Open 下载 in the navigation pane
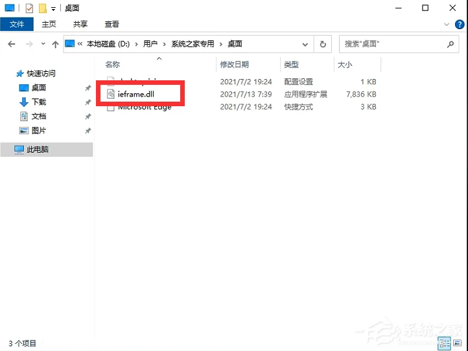Viewport: 468px width, 351px height. click(x=39, y=102)
